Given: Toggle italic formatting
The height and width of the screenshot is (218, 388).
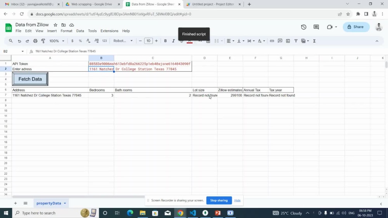Looking at the screenshot, I should [x=173, y=41].
